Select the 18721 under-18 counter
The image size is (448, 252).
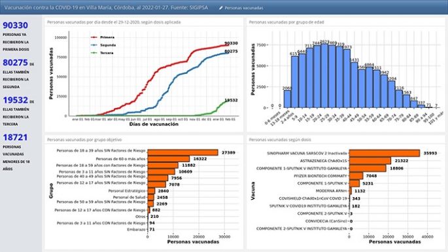click(x=16, y=137)
